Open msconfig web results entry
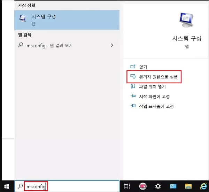This screenshot has width=209, height=192. coord(67,45)
